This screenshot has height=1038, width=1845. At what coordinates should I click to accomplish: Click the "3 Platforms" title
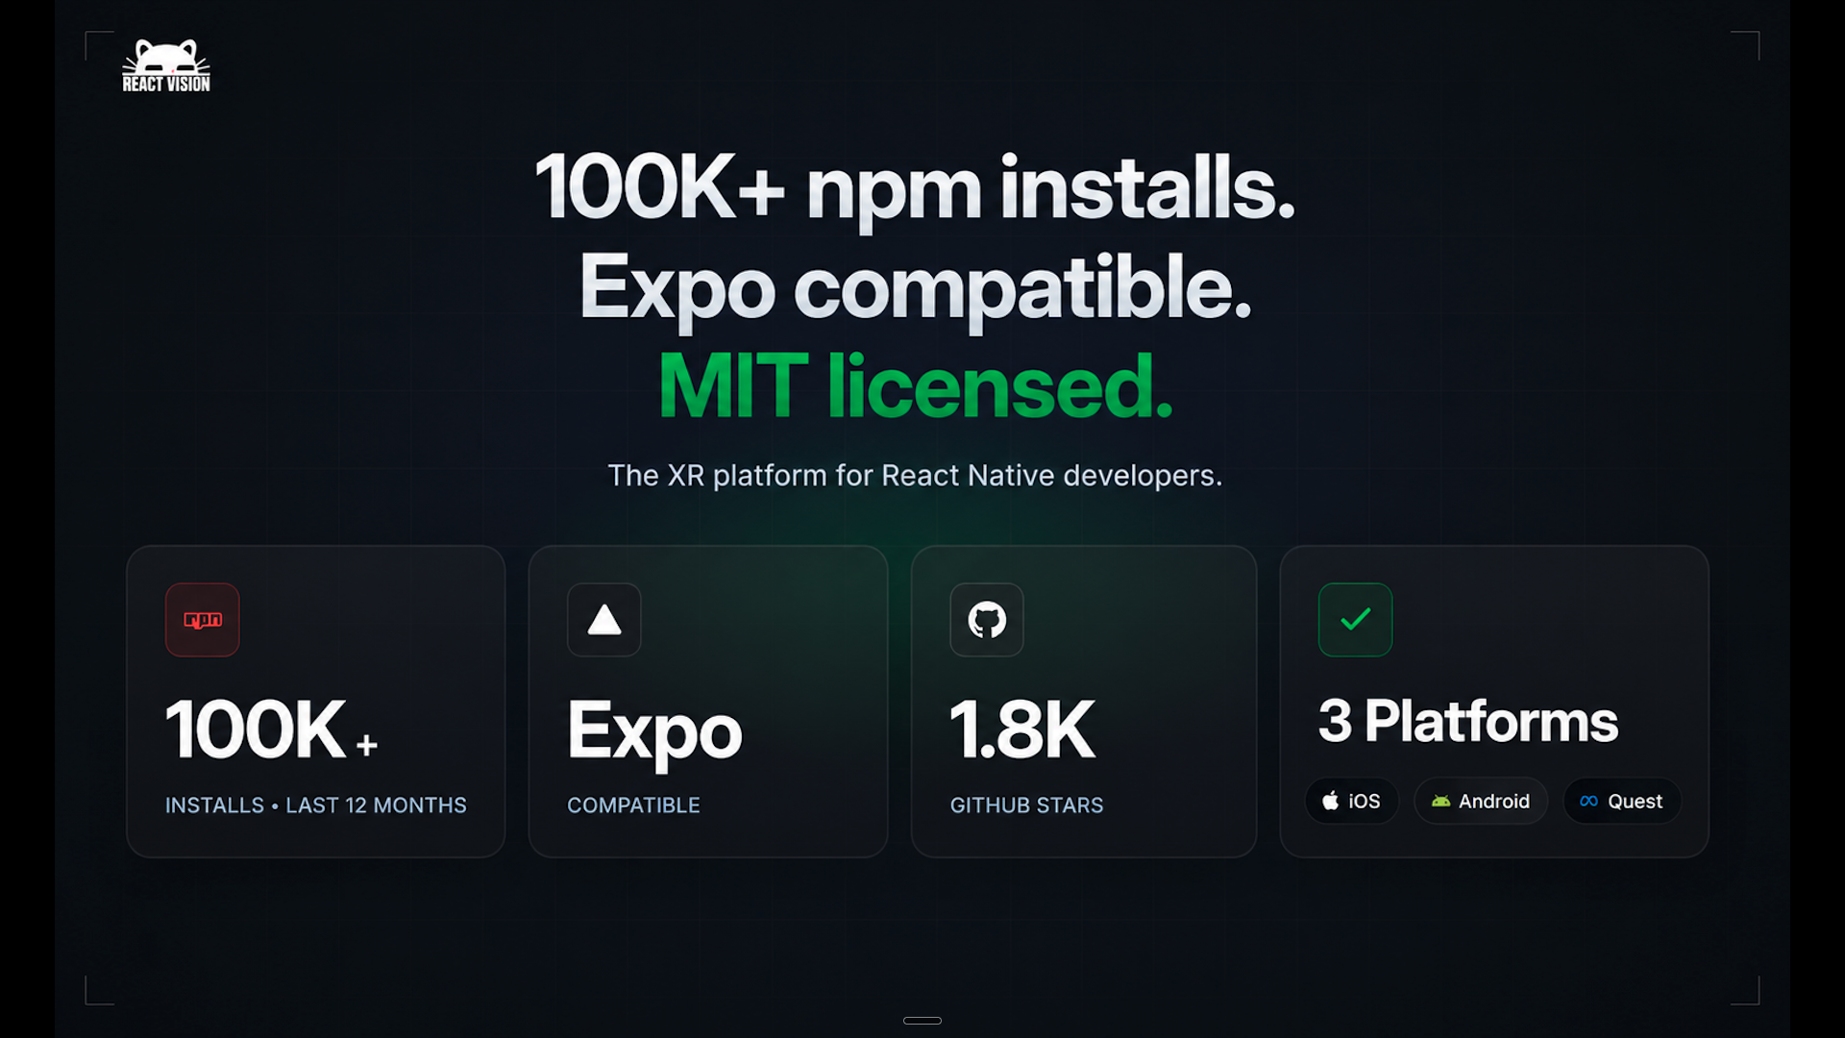click(1468, 721)
